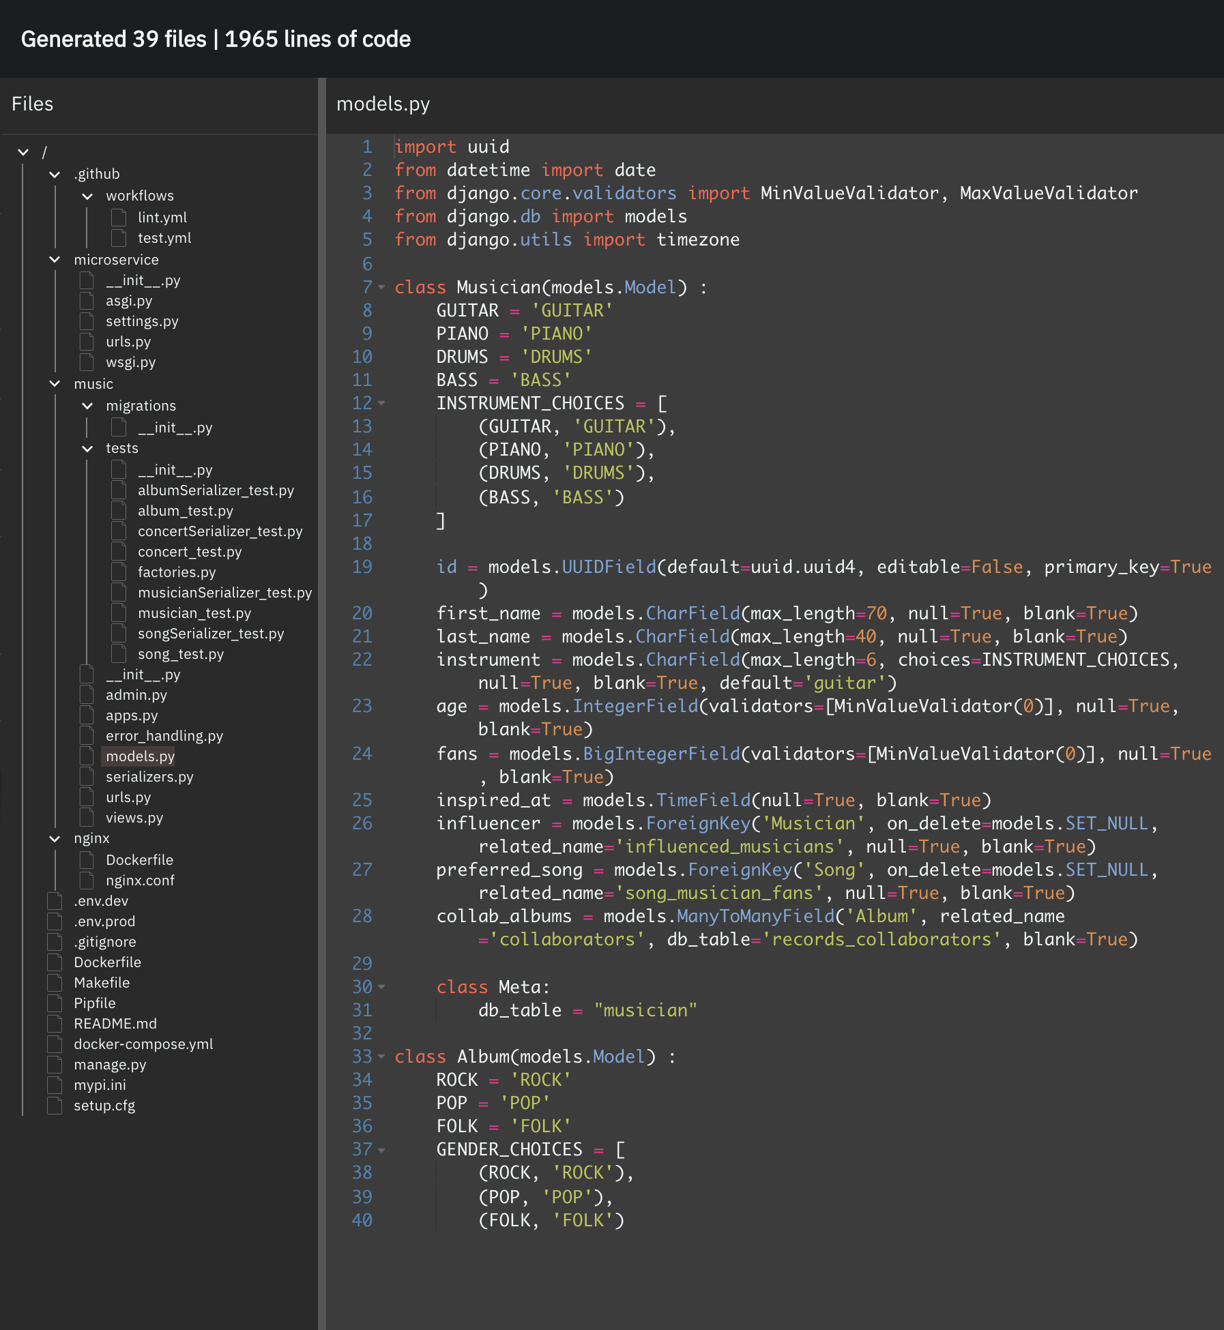The image size is (1224, 1330).
Task: Click the .gitignore file icon
Action: tap(55, 942)
